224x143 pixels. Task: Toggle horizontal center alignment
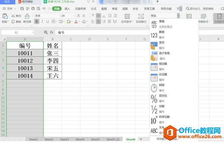click(x=98, y=22)
